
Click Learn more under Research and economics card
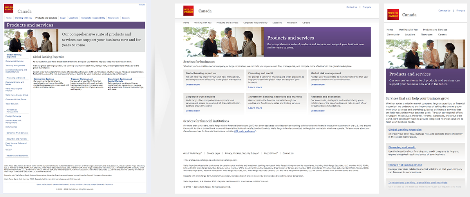(x=317, y=111)
